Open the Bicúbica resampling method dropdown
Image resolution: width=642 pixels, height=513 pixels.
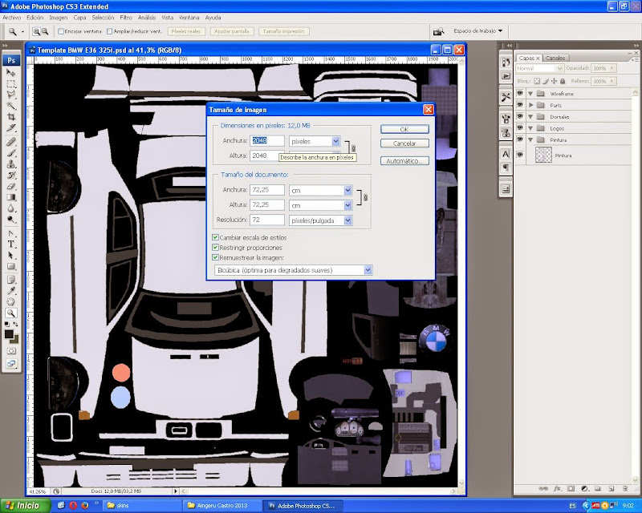coord(368,270)
